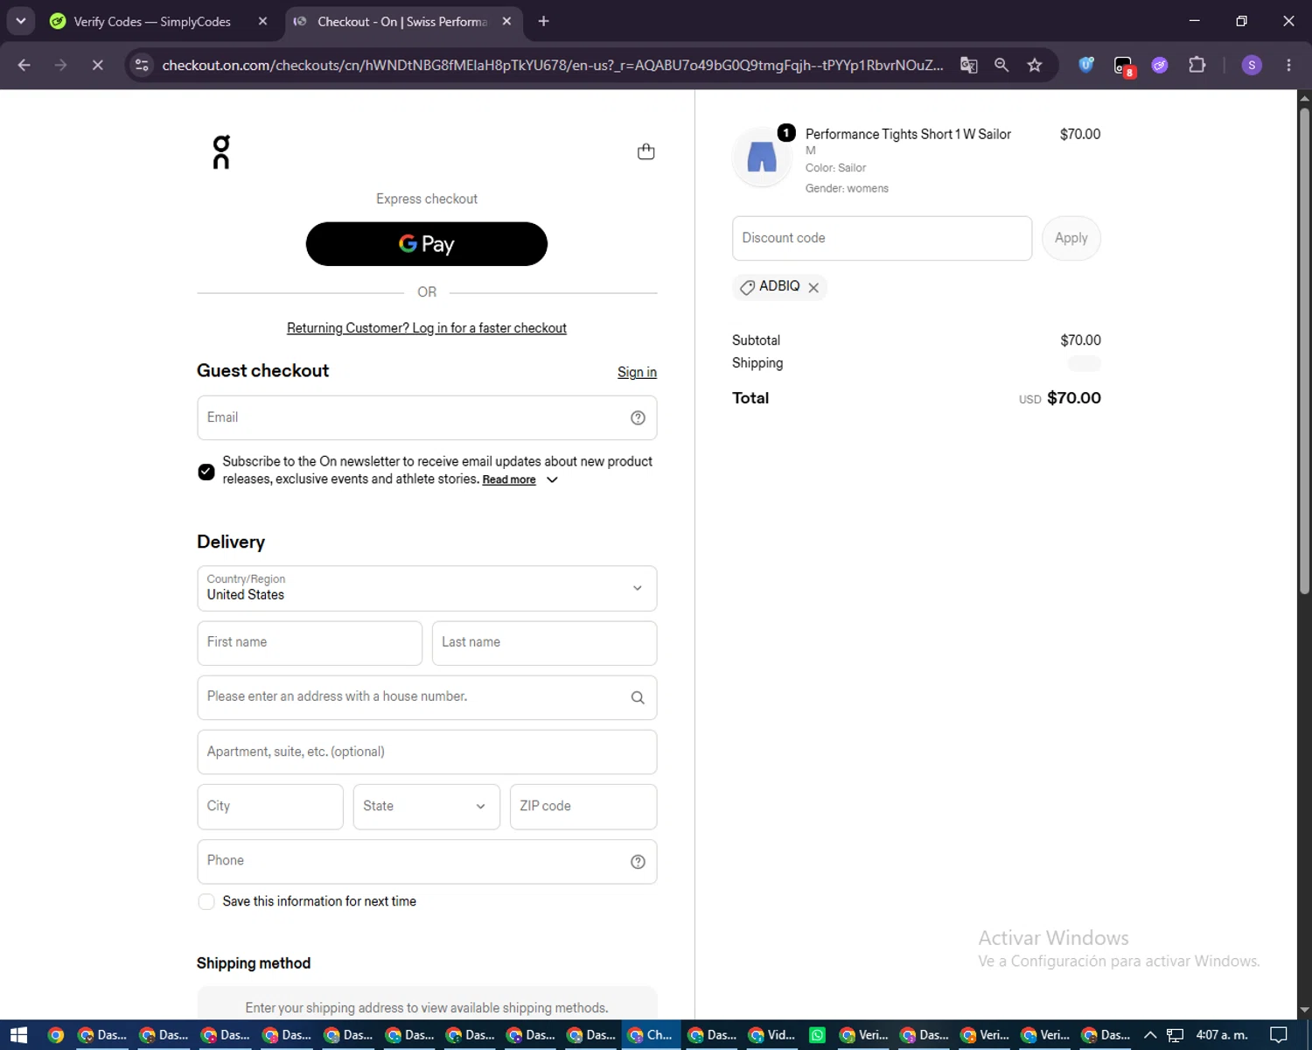Open WhatsApp from the taskbar
1312x1050 pixels.
817,1035
